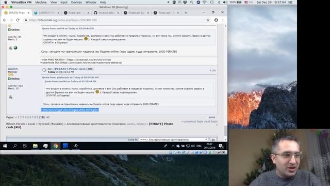This screenshot has height=186, width=330.
Task: Open the Time Machine menu bar icon
Action: [x=212, y=2]
